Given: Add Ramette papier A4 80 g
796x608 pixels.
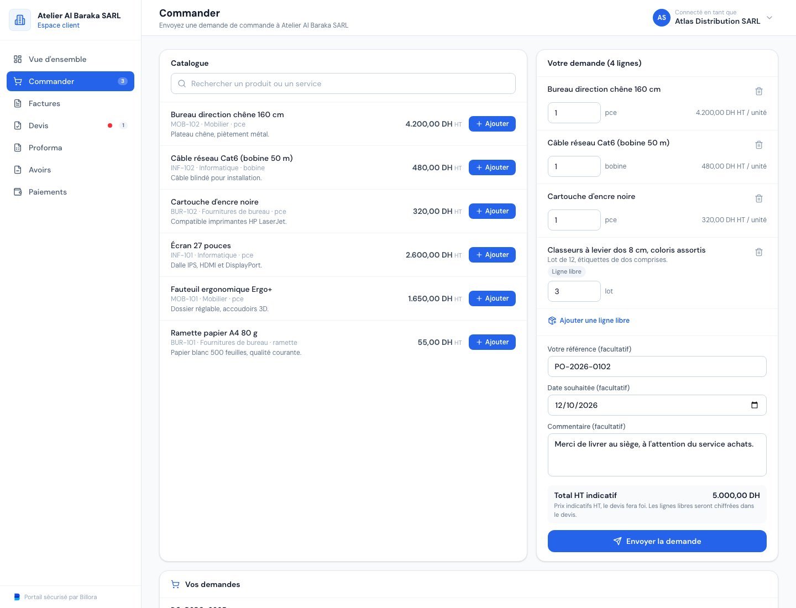Looking at the screenshot, I should [492, 342].
